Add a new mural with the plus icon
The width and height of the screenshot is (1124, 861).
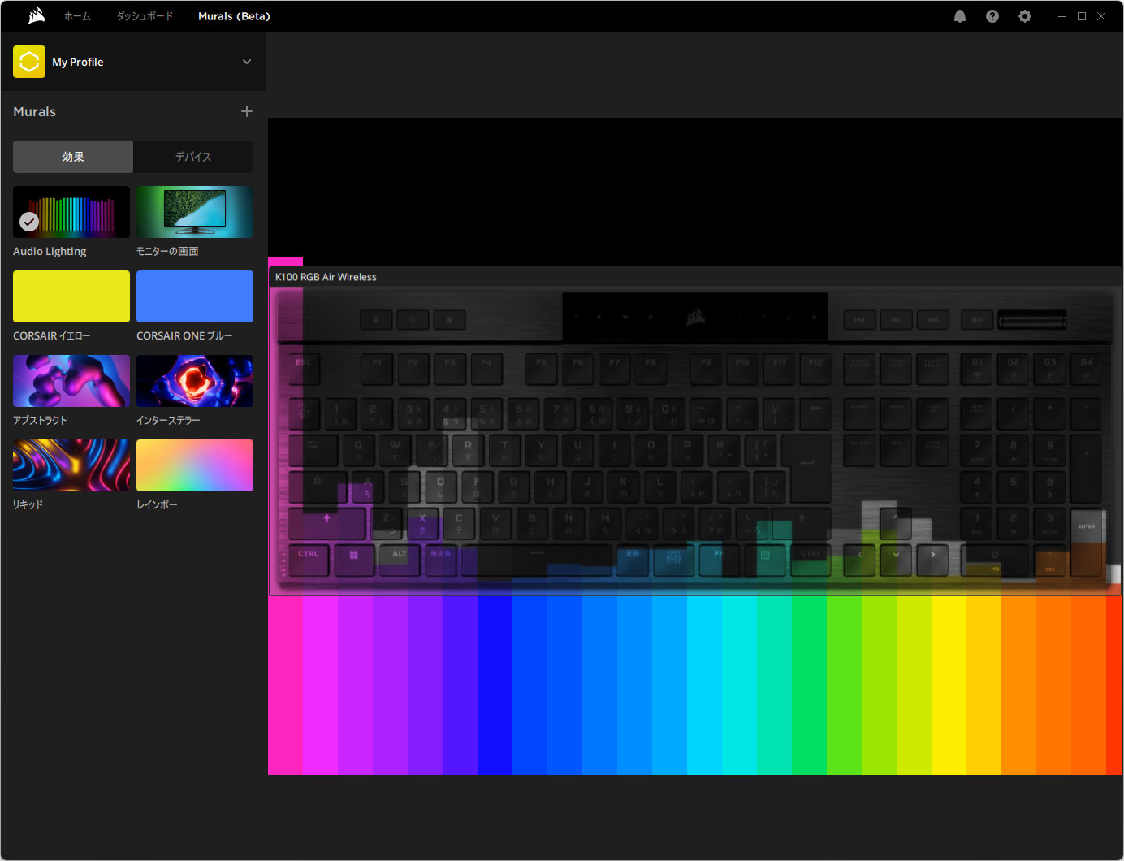[x=247, y=111]
